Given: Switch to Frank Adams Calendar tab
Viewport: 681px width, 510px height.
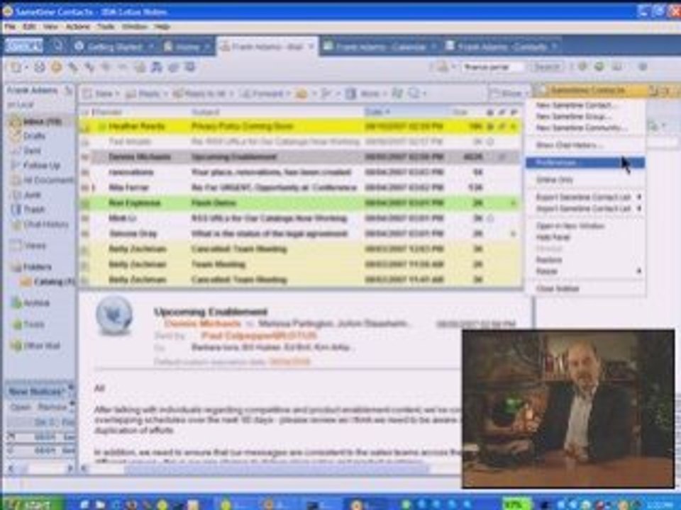Looking at the screenshot, I should (380, 47).
